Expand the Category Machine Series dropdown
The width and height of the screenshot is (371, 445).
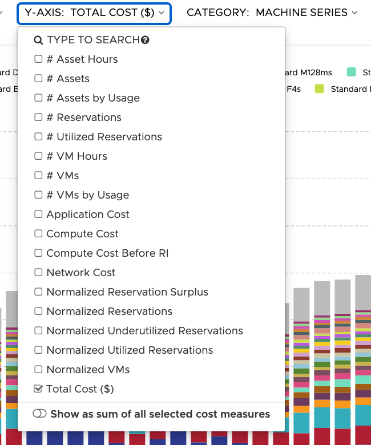click(x=272, y=13)
